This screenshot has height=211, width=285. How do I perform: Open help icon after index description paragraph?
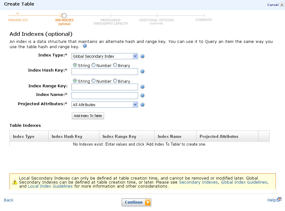tap(85, 46)
